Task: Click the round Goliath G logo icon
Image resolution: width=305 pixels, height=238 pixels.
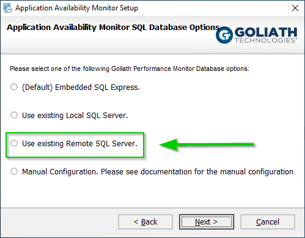Action: pyautogui.click(x=224, y=35)
